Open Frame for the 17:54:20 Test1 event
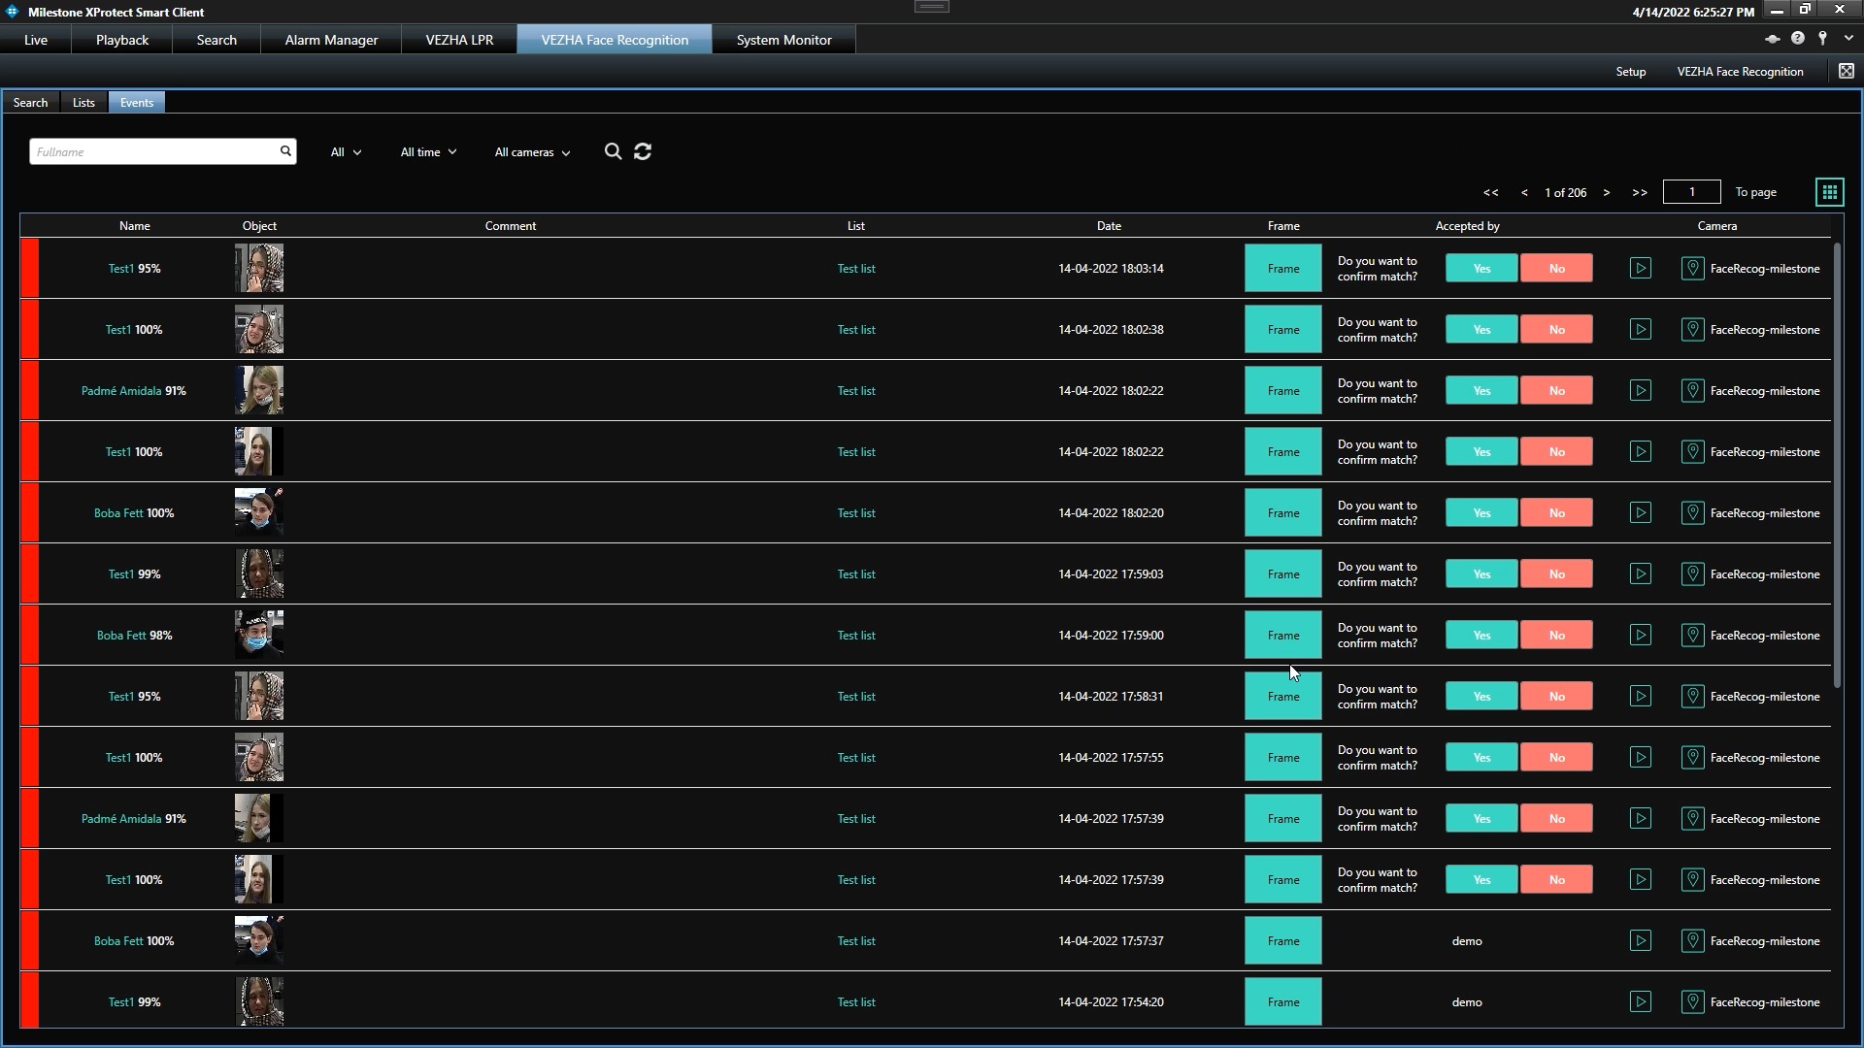 coord(1282,1002)
